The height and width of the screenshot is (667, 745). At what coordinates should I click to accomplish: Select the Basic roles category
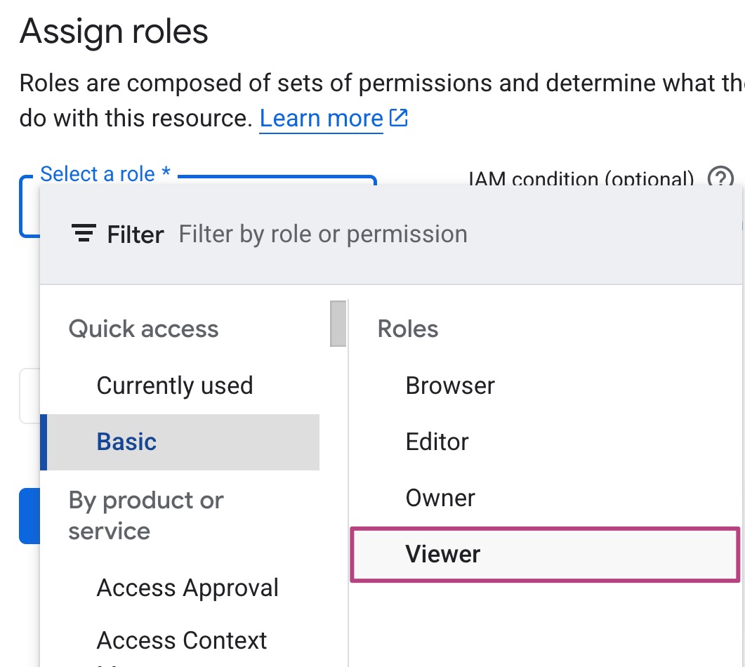point(126,442)
